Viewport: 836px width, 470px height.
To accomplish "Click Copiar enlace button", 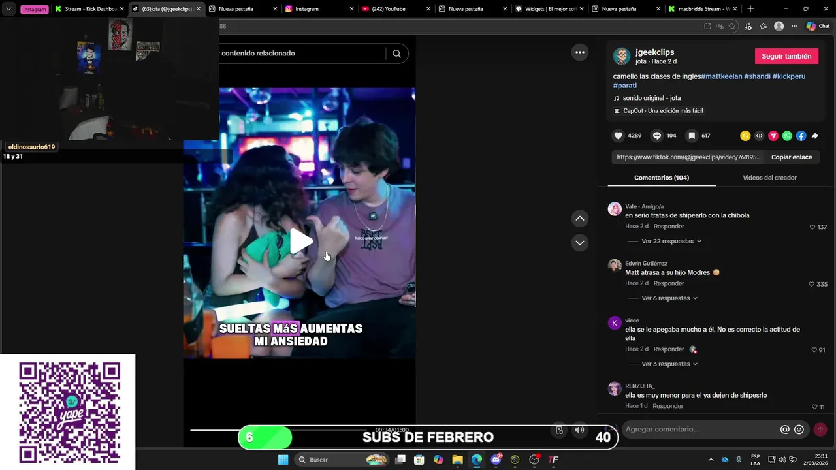I will 792,157.
